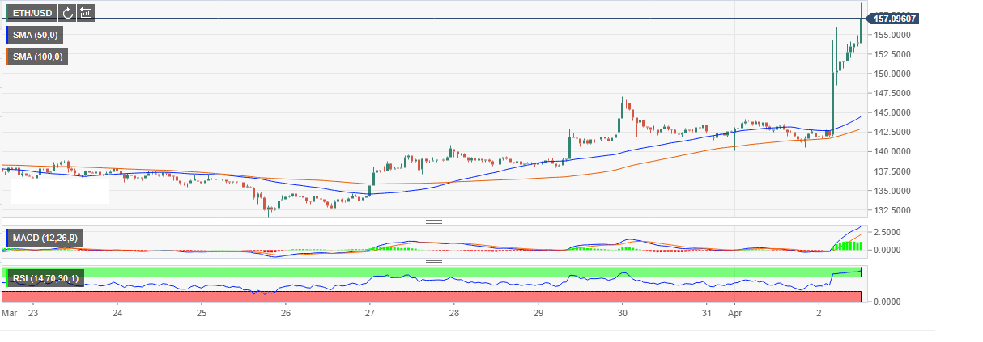Click the Apr date on time axis
The width and height of the screenshot is (983, 342).
[735, 312]
